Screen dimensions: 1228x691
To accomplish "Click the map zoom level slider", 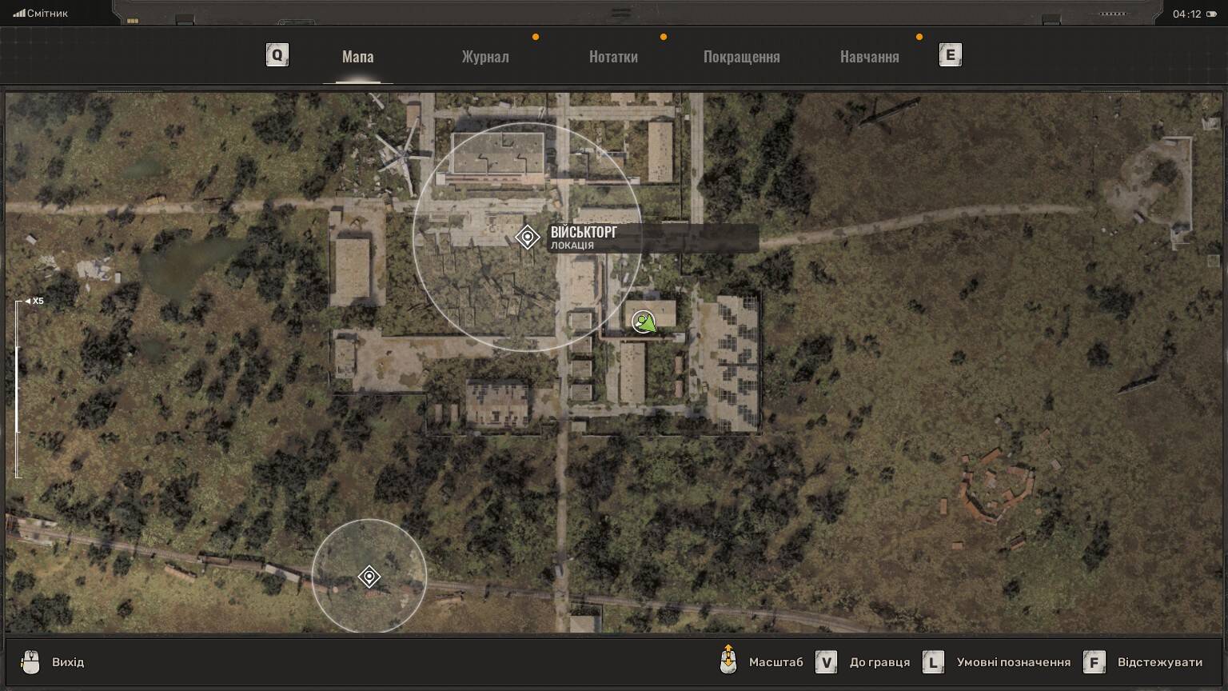I will 18,389.
